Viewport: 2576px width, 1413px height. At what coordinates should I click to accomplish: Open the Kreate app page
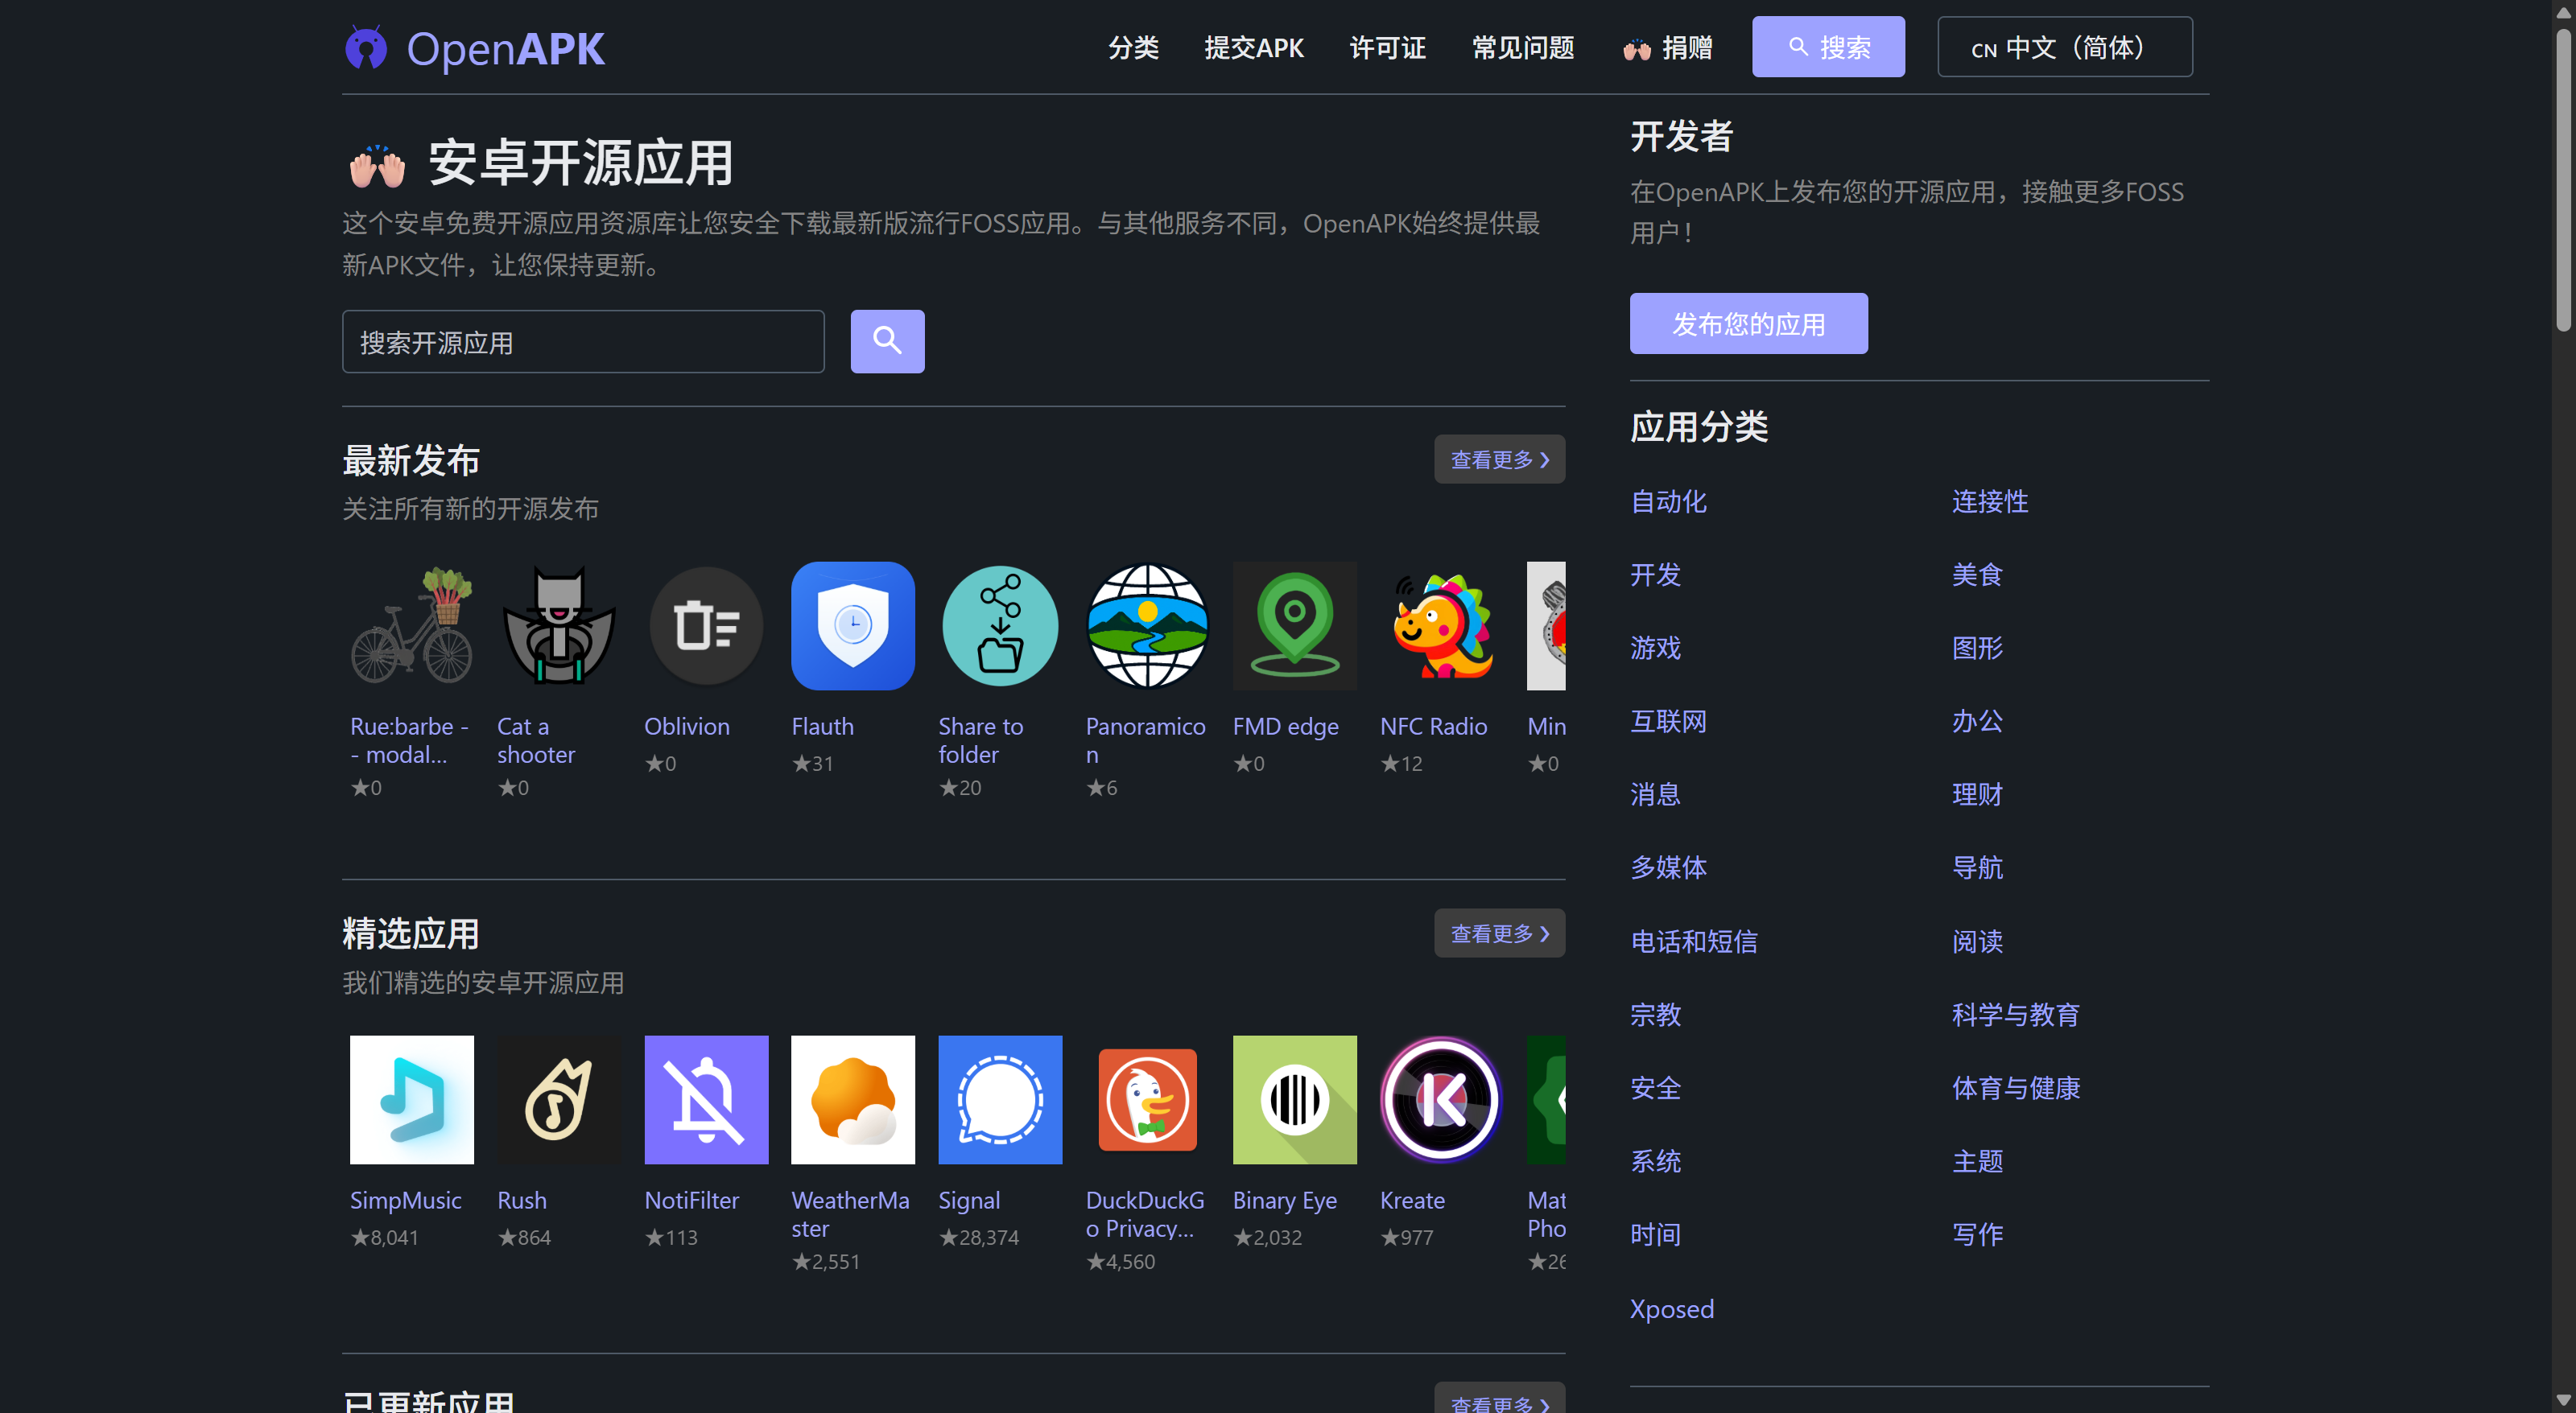[x=1440, y=1099]
